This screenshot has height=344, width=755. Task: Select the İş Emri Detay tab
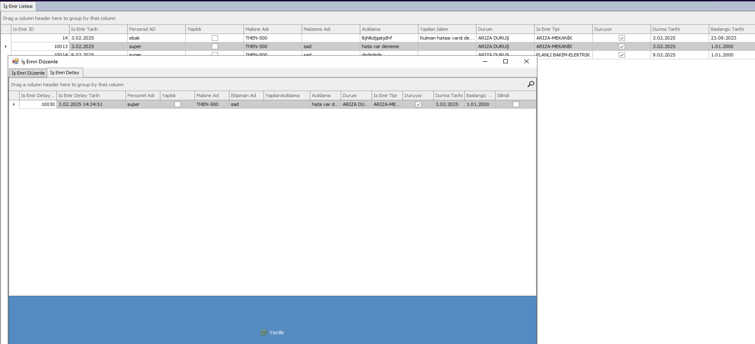coord(65,73)
